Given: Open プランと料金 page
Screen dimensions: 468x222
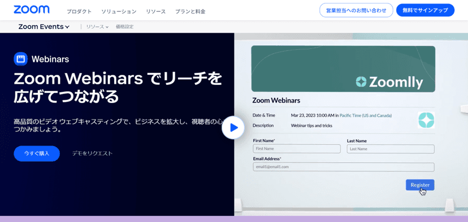Looking at the screenshot, I should pos(190,12).
